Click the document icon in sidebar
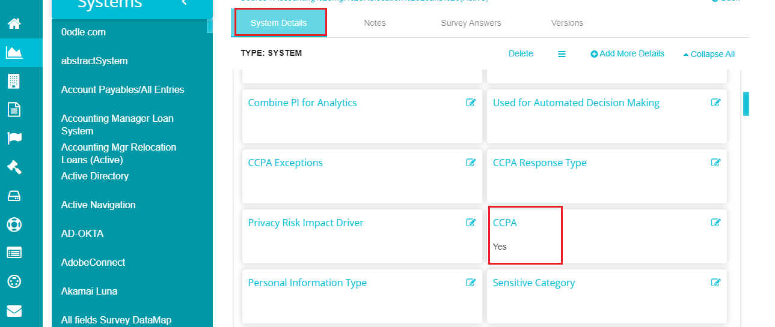The width and height of the screenshot is (775, 327). point(14,109)
